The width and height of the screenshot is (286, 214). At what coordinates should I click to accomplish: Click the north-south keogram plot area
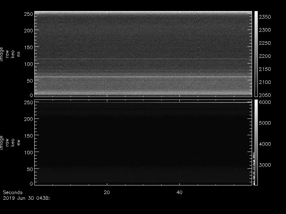click(143, 54)
